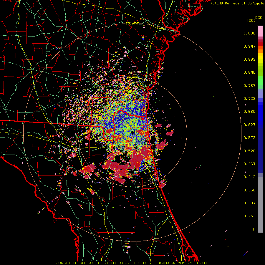Click the 50 NMI range ring label
The image size is (265, 265).
pyautogui.click(x=132, y=78)
